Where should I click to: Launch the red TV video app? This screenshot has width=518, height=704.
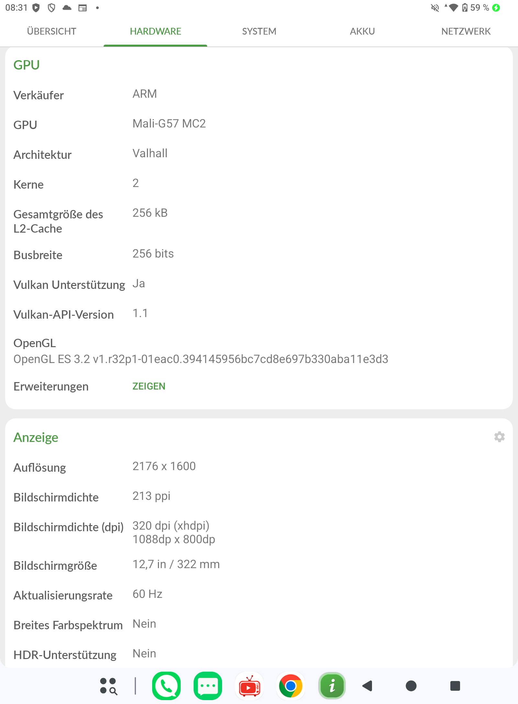pyautogui.click(x=249, y=686)
